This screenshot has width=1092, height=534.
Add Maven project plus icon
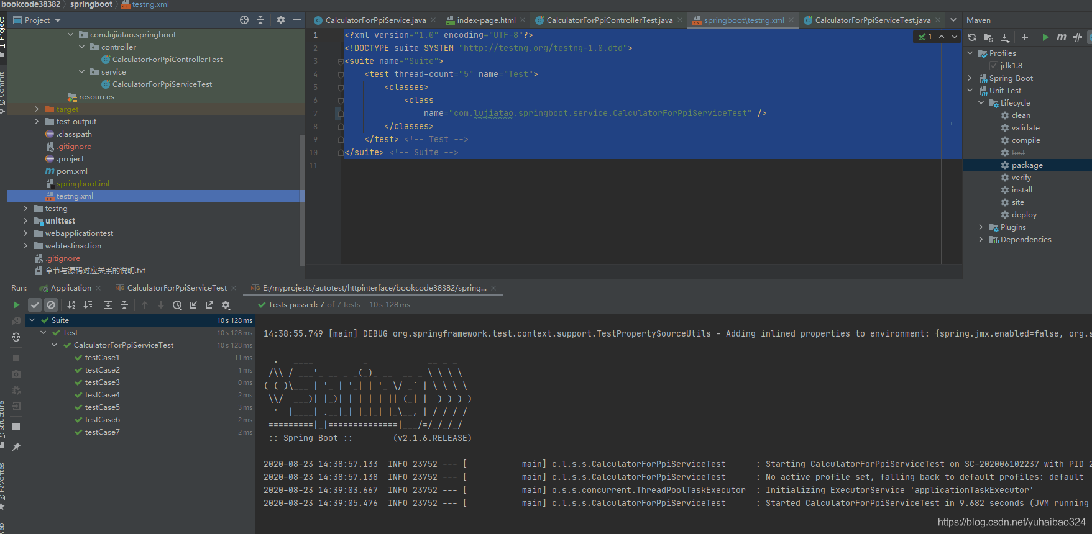tap(1025, 37)
